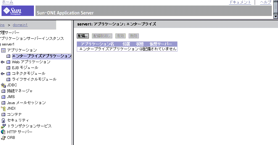Open Java メールセッション tree item
Viewport: 278px width, 145px height.
click(26, 103)
